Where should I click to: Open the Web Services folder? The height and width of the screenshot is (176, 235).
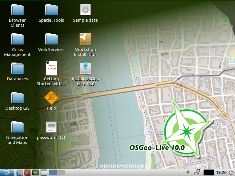[x=51, y=39]
